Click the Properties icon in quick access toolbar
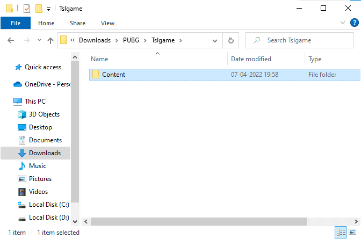 (27, 9)
